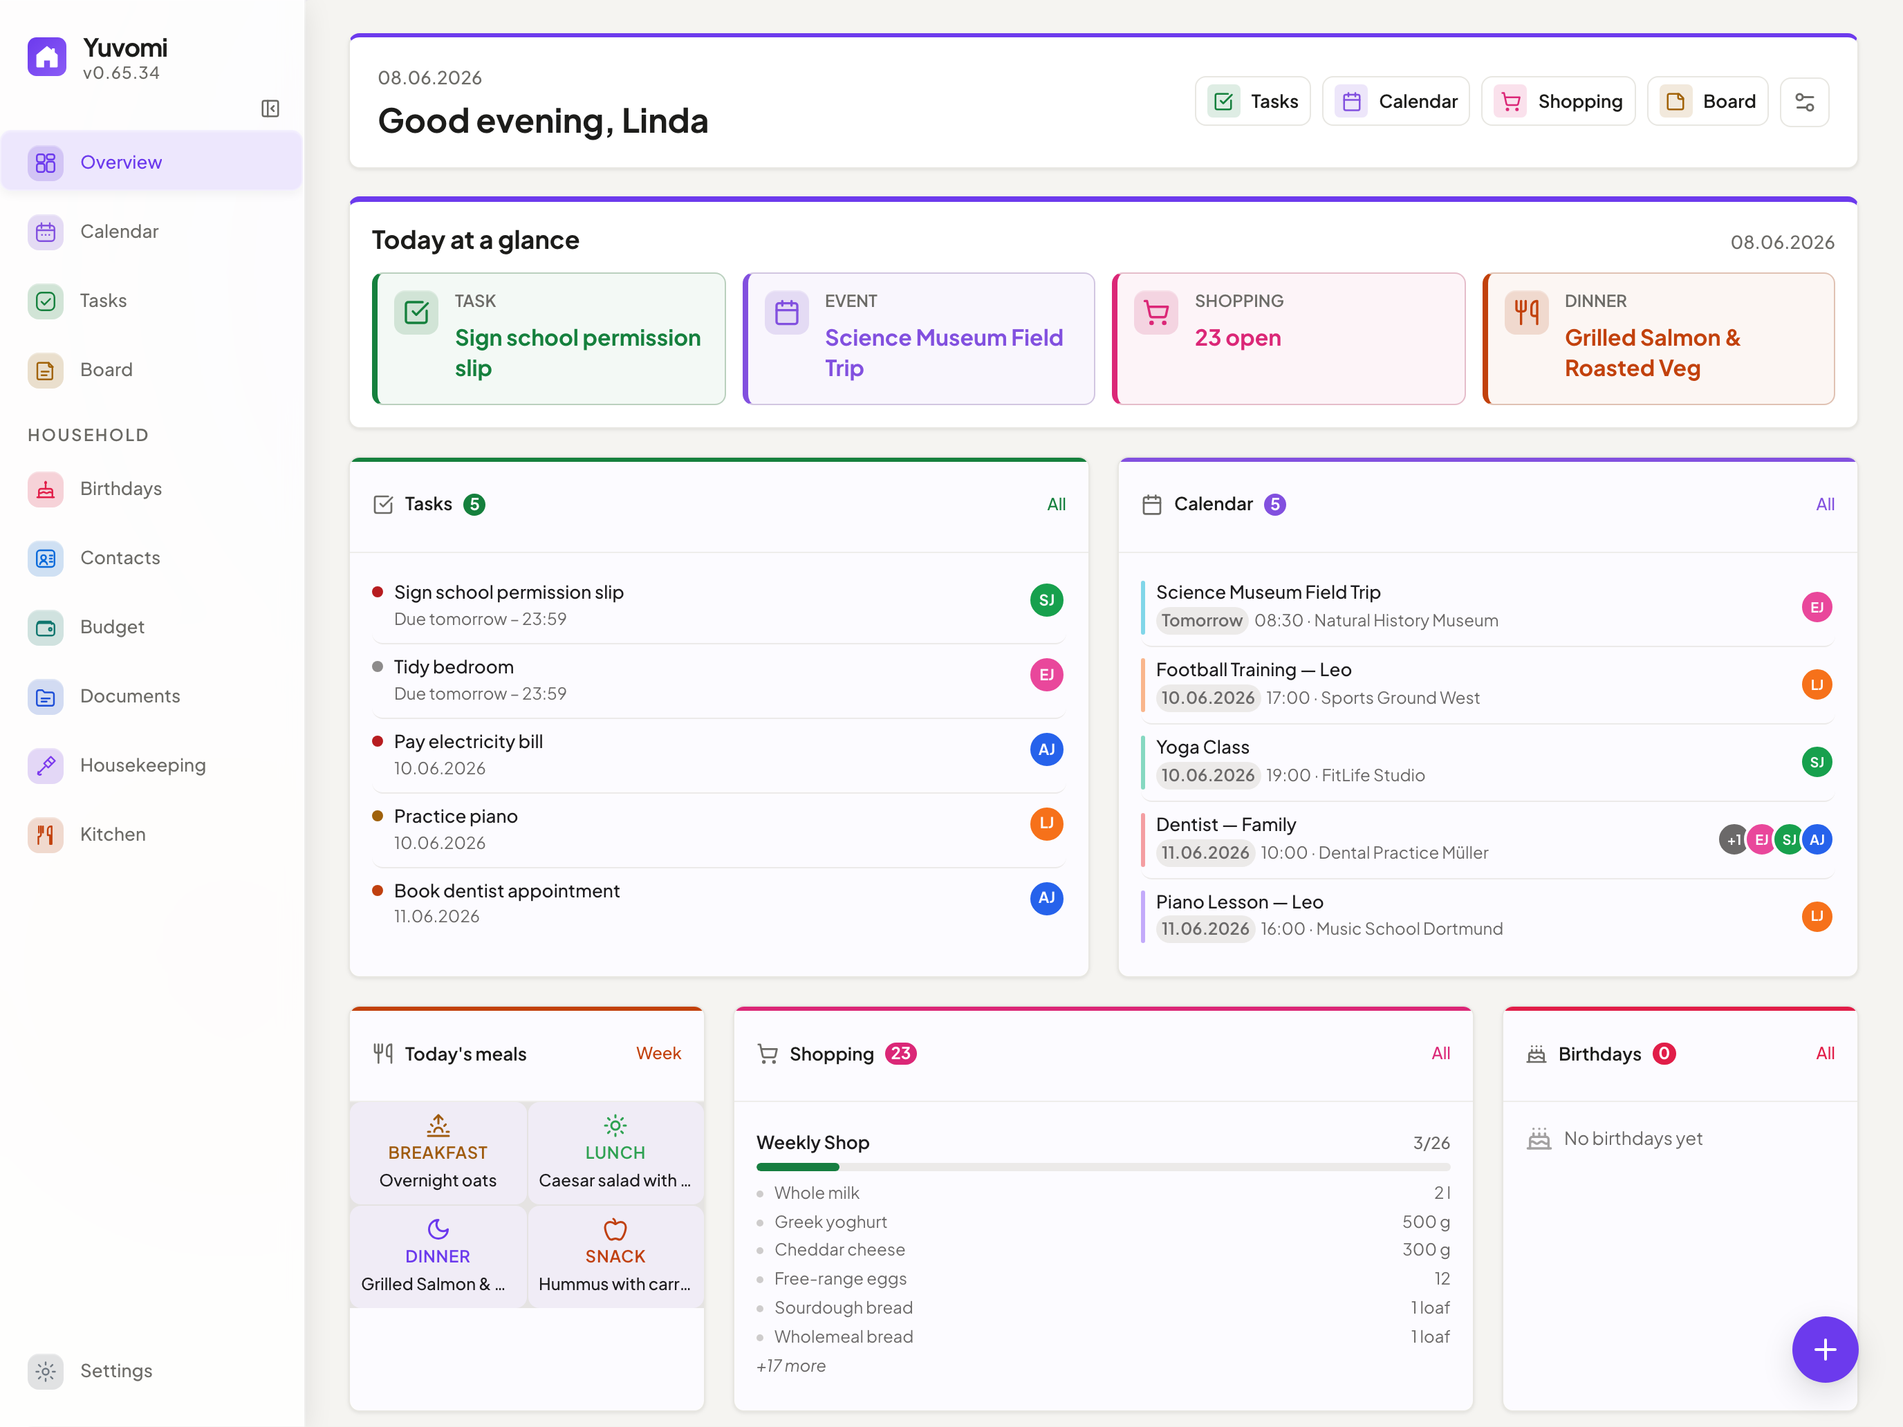This screenshot has height=1427, width=1903.
Task: Click LJ avatar on Piano Lesson — Leo
Action: point(1816,916)
